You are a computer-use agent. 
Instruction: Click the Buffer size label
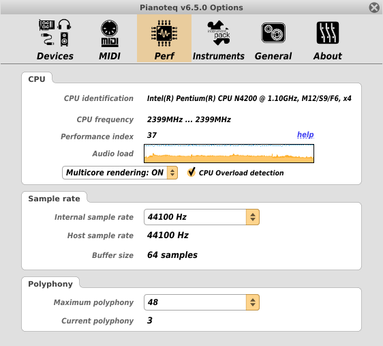point(112,255)
